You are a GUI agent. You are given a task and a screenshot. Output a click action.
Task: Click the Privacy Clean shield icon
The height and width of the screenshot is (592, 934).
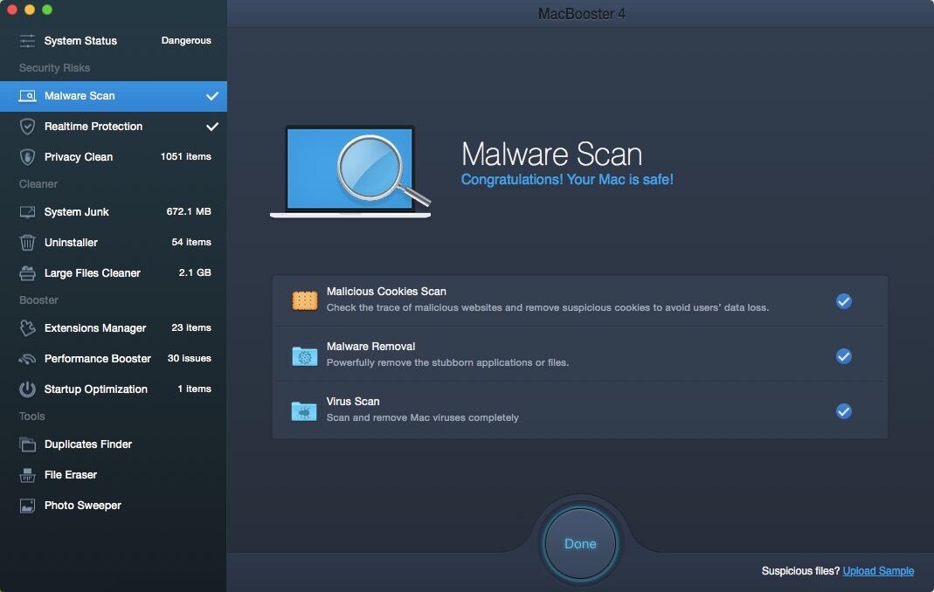point(27,156)
